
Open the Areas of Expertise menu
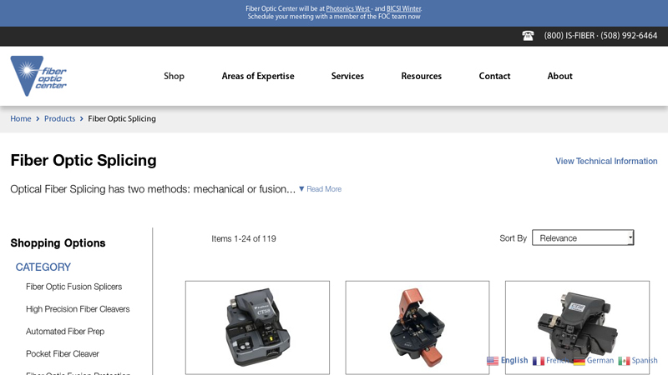[258, 76]
